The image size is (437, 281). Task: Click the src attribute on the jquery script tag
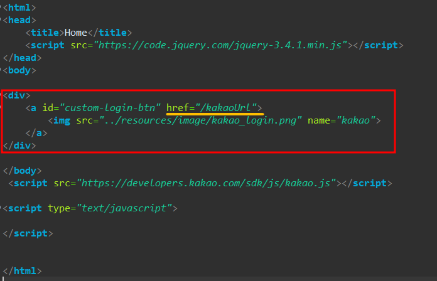(78, 45)
